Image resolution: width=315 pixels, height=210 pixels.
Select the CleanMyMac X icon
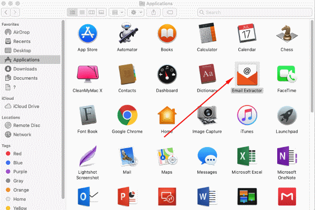[x=88, y=74]
